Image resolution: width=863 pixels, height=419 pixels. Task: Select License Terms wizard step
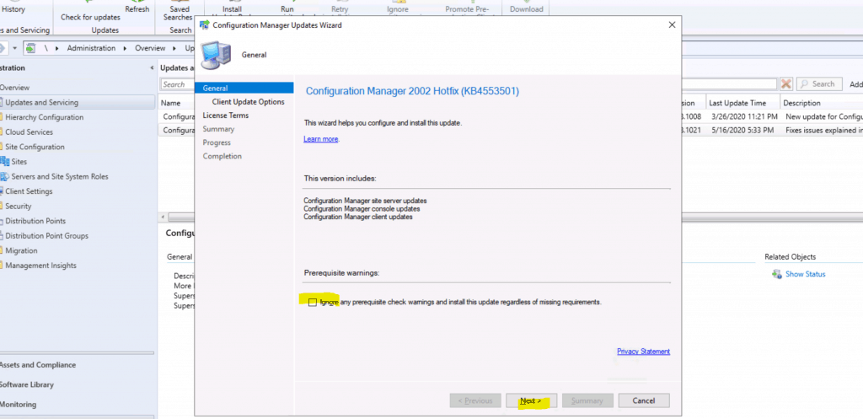tap(226, 115)
